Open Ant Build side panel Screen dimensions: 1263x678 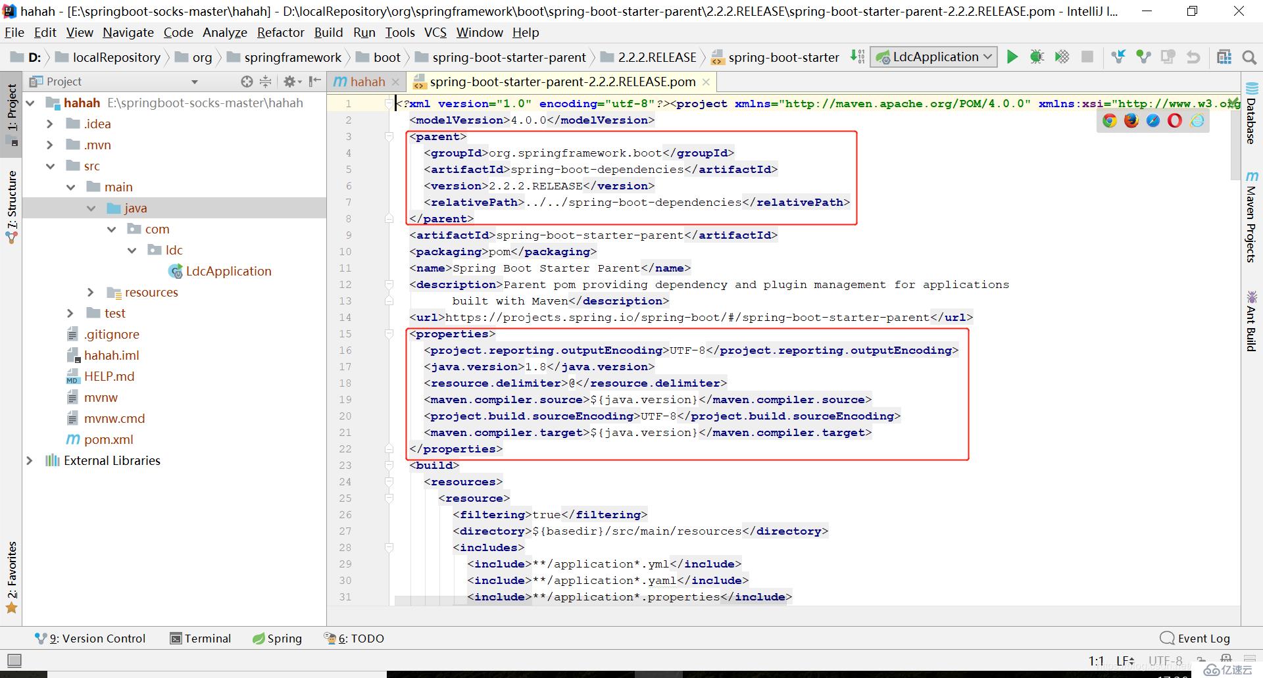click(x=1252, y=321)
